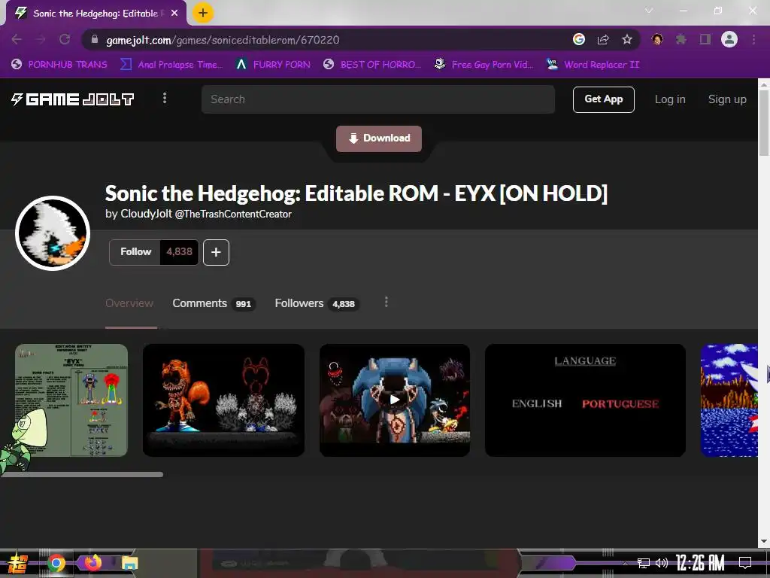Open the notification center icon
Image resolution: width=770 pixels, height=578 pixels.
click(745, 563)
